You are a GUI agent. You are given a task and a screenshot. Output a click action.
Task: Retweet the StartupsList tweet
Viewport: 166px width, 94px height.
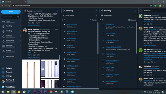pos(148,62)
